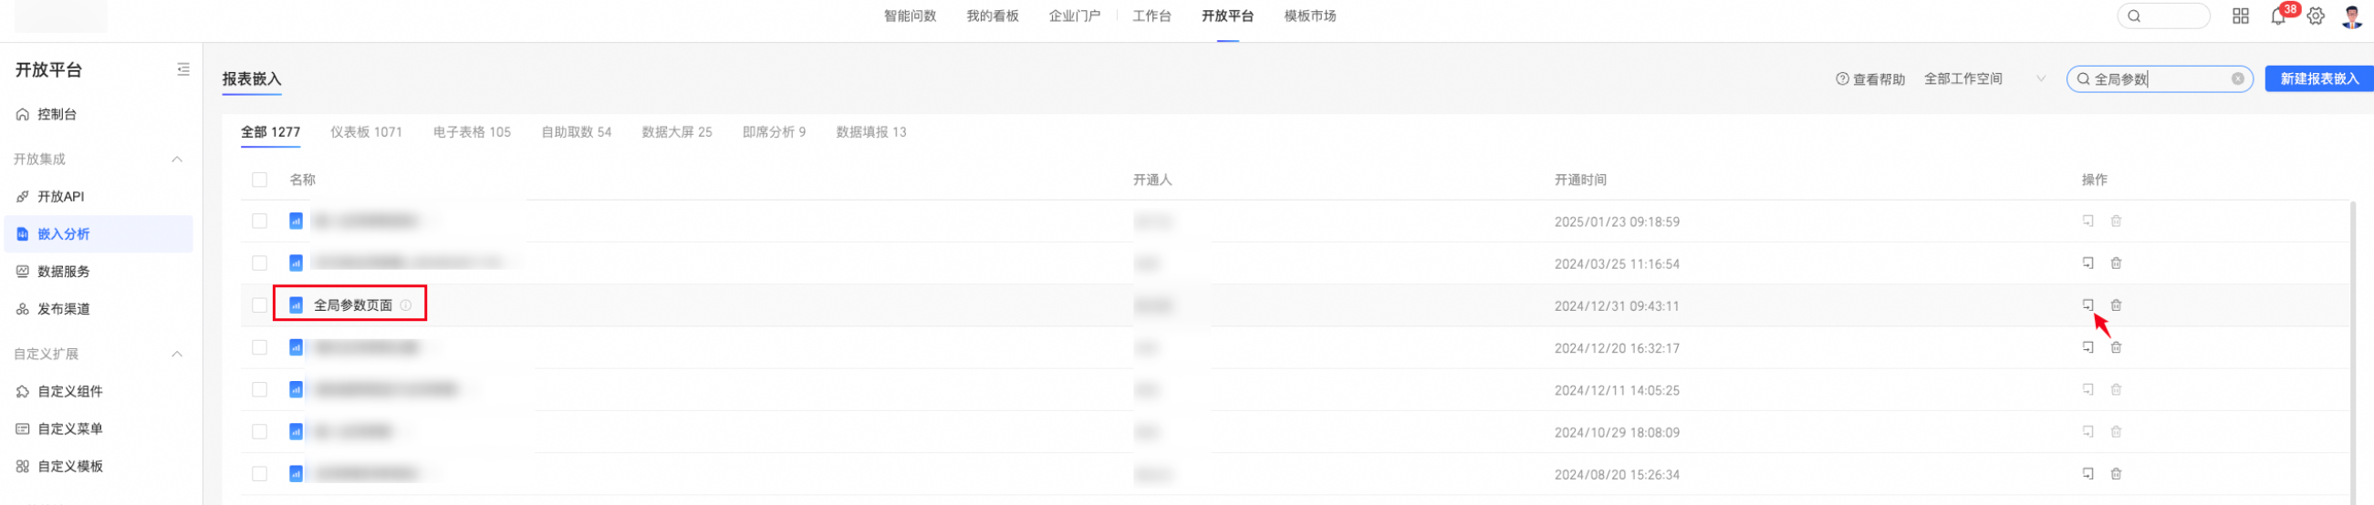Click the embed icon for 全局参数页面 row
The height and width of the screenshot is (505, 2374).
[x=2088, y=305]
